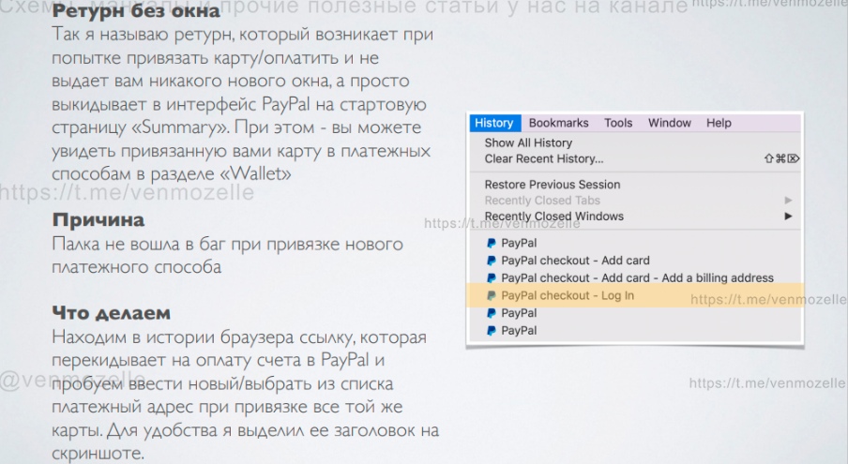Viewport: 848px width, 464px height.
Task: Expand the Recently Closed Windows submenu arrow
Action: tap(788, 217)
